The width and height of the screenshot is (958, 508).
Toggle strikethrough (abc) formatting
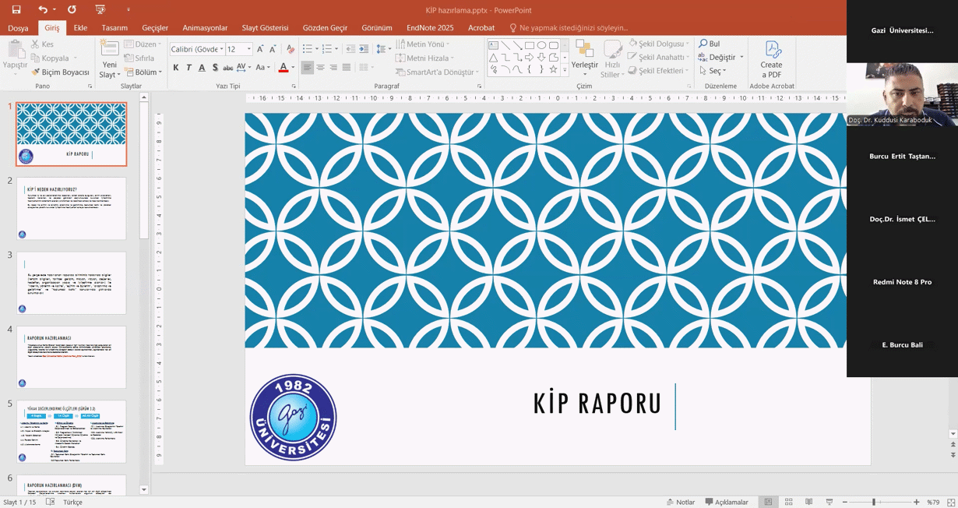pos(228,68)
